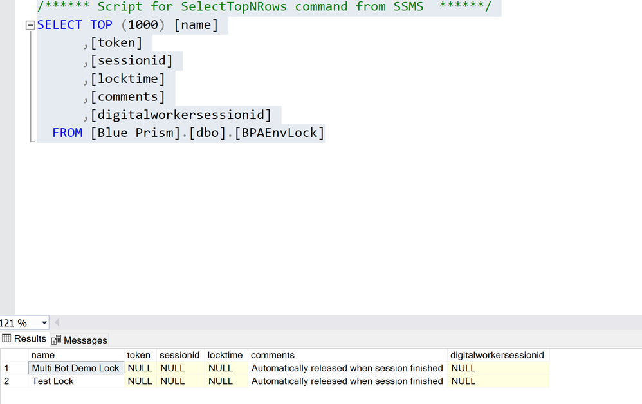Switch to the Messages tab

[x=79, y=340]
